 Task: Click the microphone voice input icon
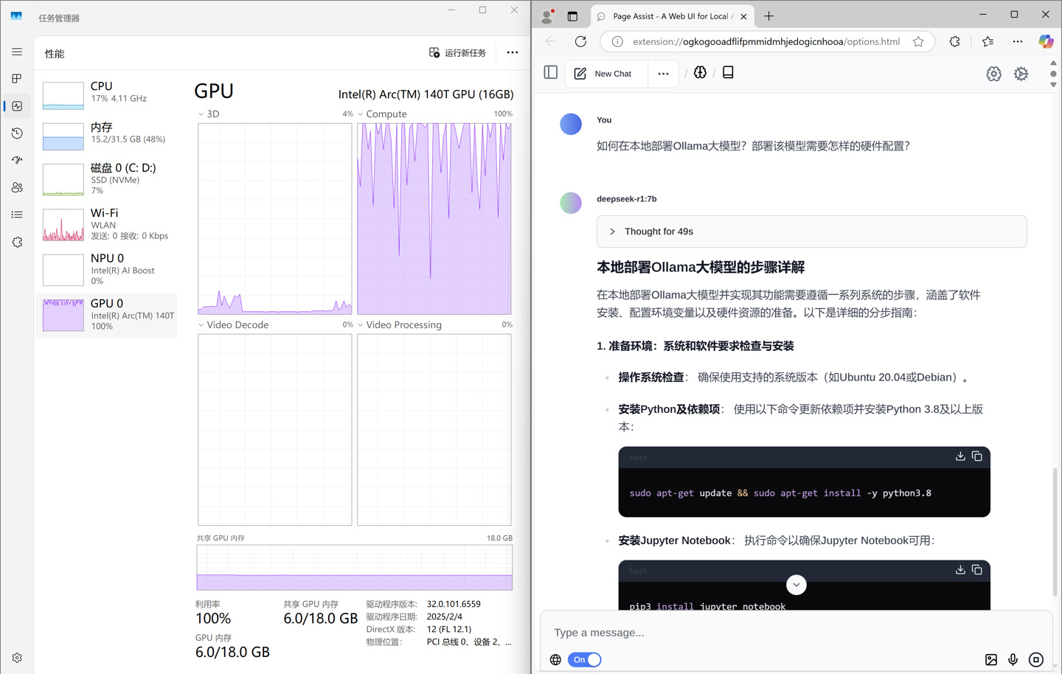click(x=1013, y=660)
